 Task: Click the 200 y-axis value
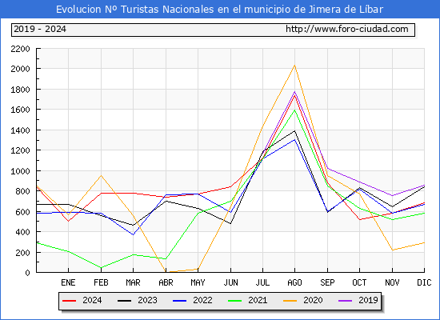tap(22, 253)
